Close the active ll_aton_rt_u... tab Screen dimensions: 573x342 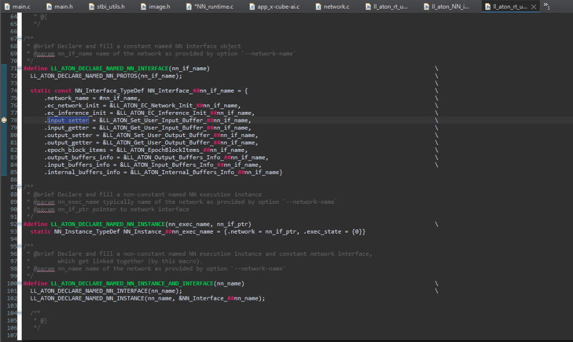pos(533,7)
